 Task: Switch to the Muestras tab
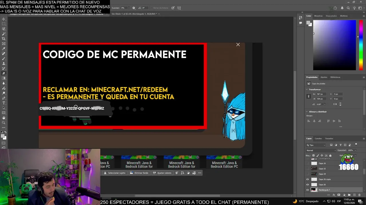318,16
